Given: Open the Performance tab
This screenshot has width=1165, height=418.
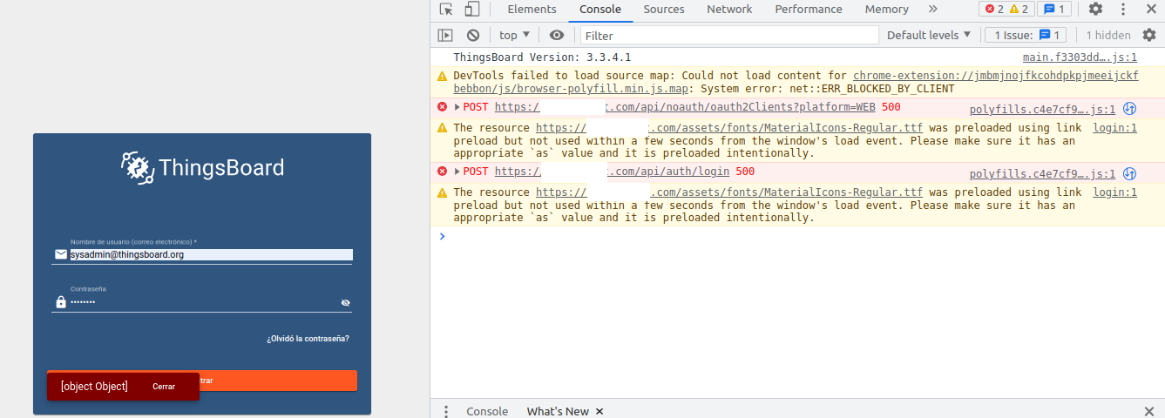Looking at the screenshot, I should 809,10.
